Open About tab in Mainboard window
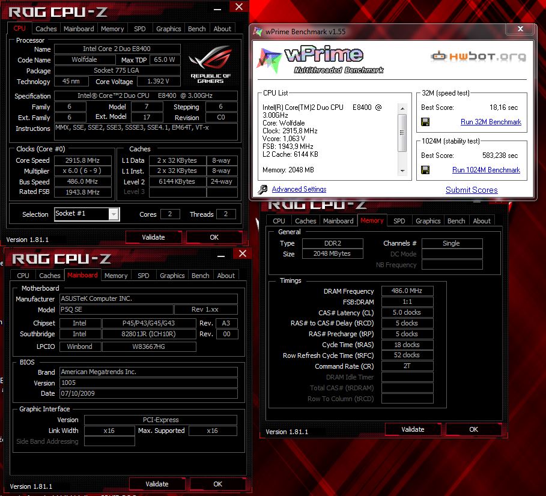Screen dimensions: 546x496 point(226,276)
